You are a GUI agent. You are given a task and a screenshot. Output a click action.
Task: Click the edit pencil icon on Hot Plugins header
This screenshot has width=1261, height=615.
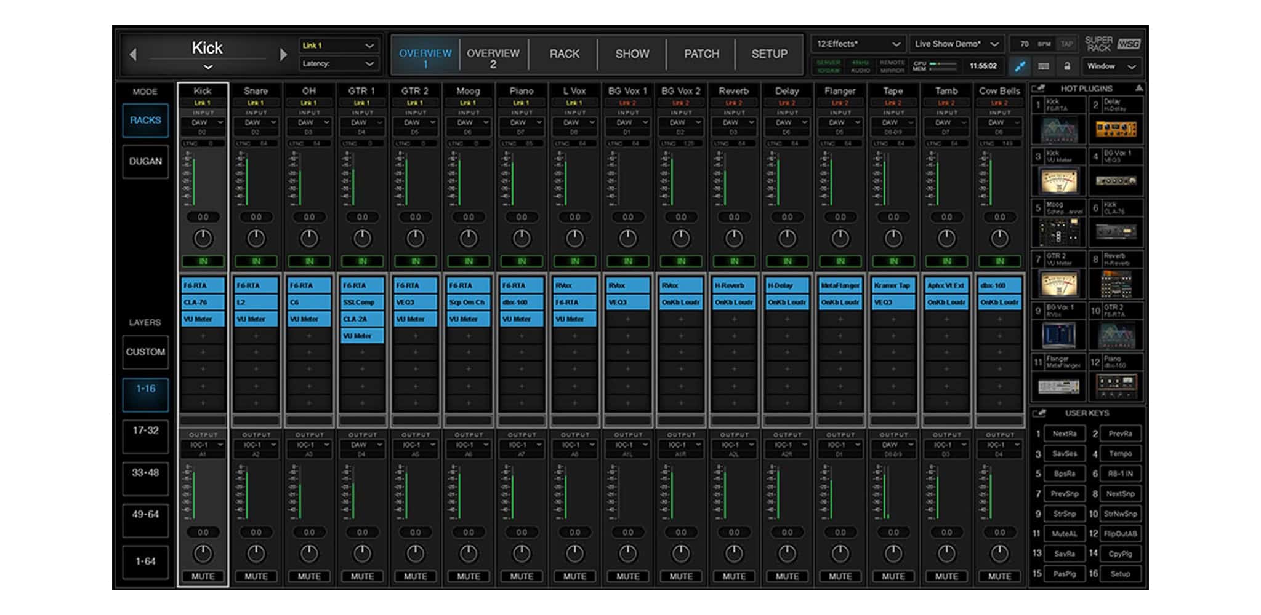point(1041,89)
